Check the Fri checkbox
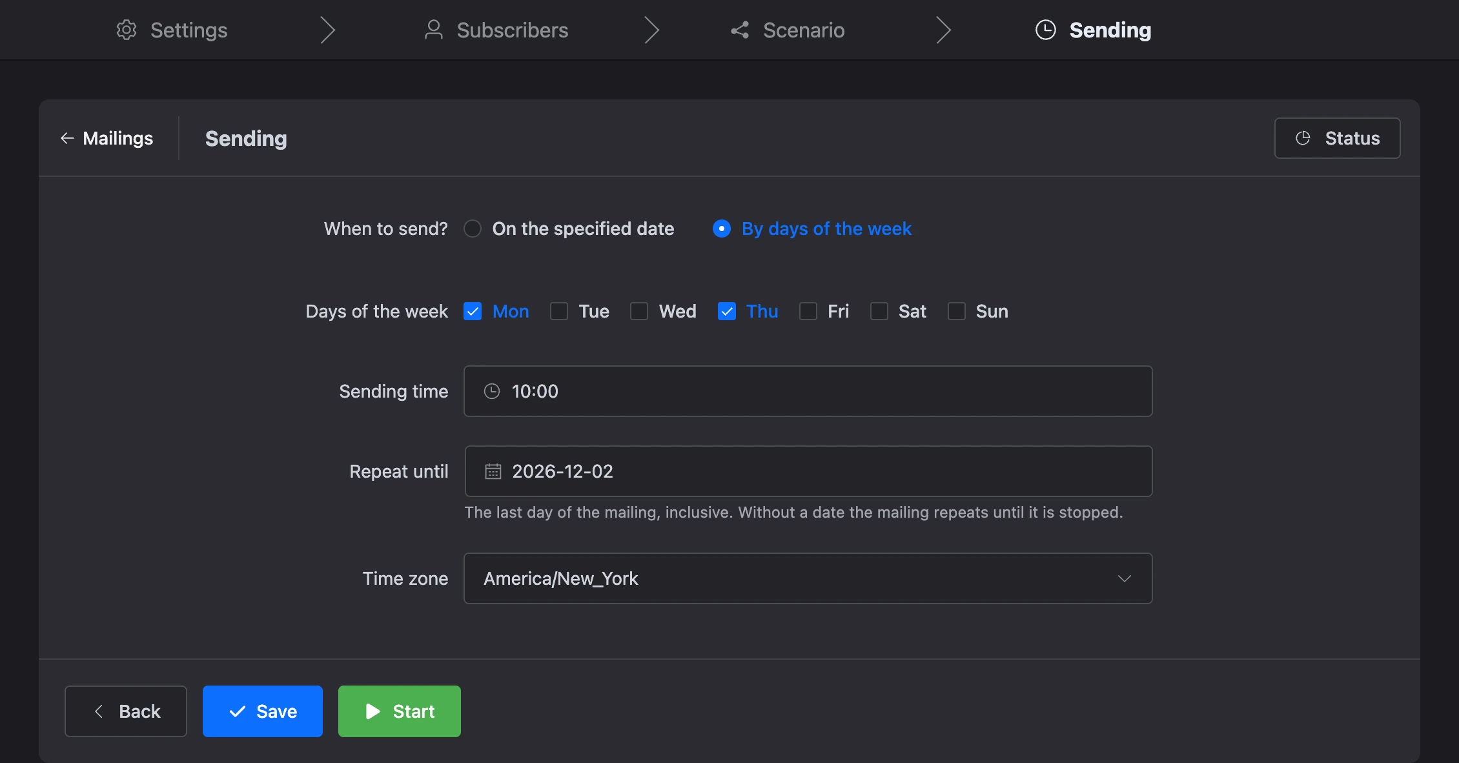Image resolution: width=1459 pixels, height=763 pixels. tap(808, 311)
